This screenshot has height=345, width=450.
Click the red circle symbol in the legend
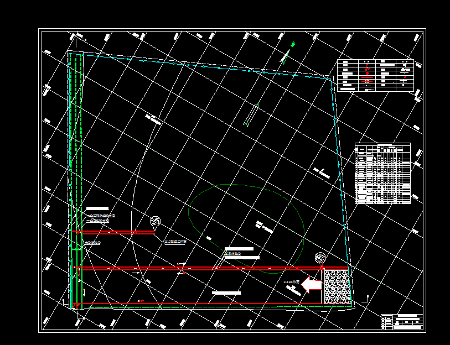tap(367, 74)
